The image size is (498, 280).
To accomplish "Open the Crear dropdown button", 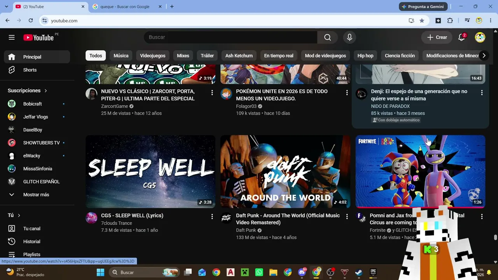I will [x=437, y=37].
